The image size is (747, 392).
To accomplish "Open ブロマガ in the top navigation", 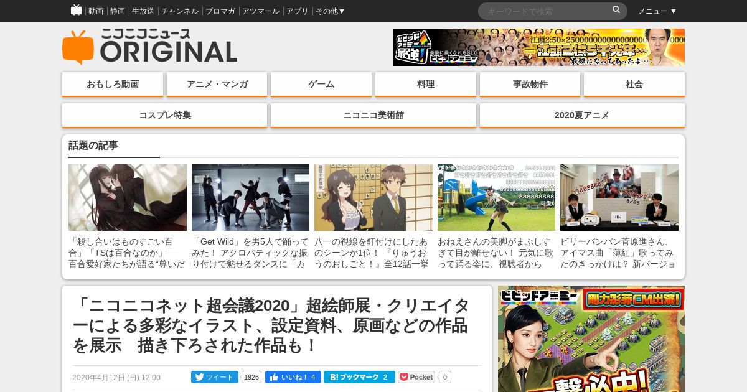I will point(220,11).
